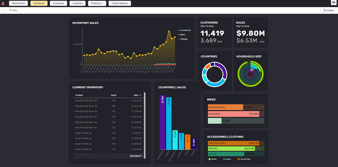
Task: Click the filter icon next to New
Action: click(x=11, y=10)
